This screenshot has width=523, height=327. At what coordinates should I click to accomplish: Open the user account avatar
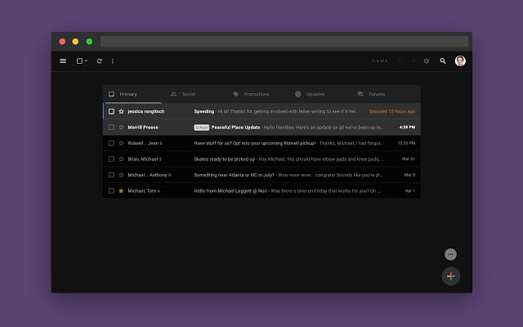click(x=461, y=60)
